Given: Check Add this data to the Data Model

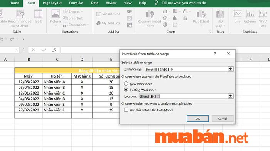Looking at the screenshot, I should click(126, 110).
